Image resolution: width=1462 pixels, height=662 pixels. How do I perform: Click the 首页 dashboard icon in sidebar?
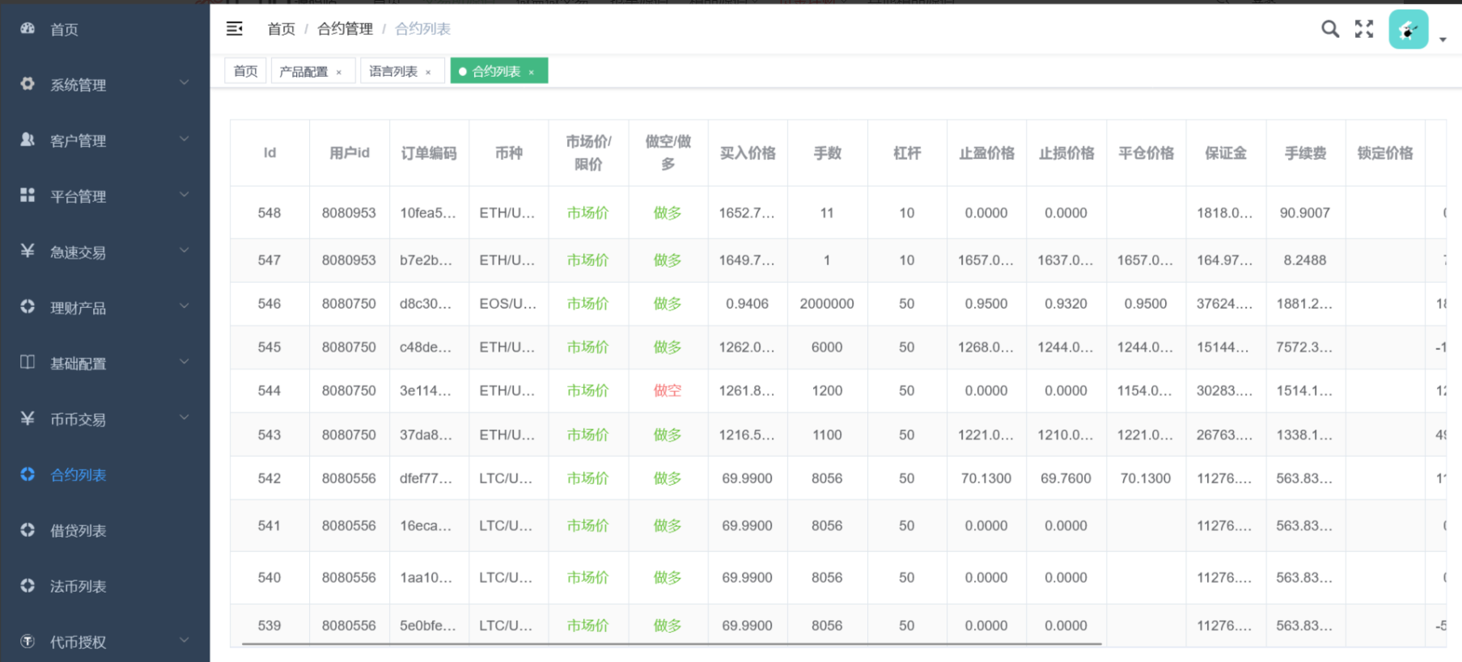(x=28, y=29)
